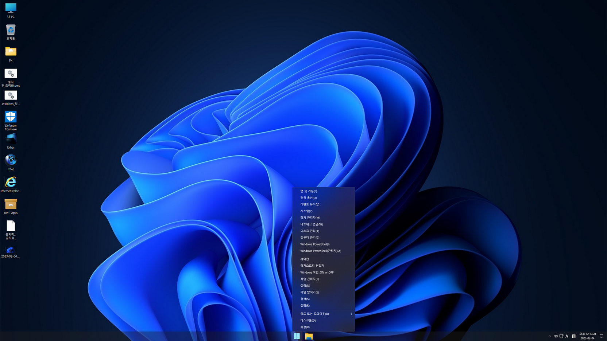Select the 꼼지락 text file icon

pyautogui.click(x=11, y=230)
